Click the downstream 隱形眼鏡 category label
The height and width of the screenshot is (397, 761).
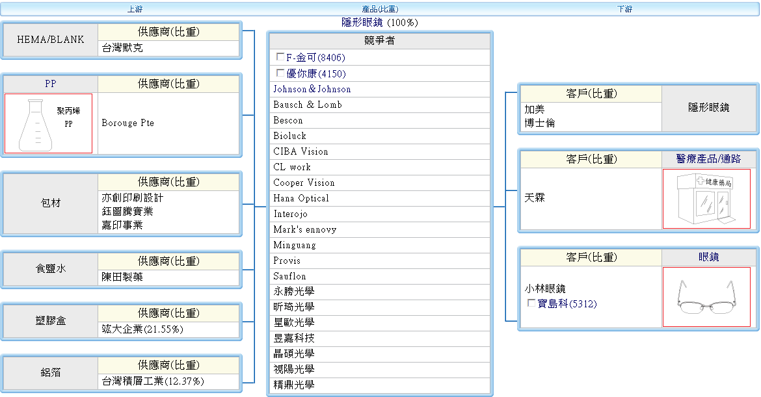pyautogui.click(x=708, y=108)
